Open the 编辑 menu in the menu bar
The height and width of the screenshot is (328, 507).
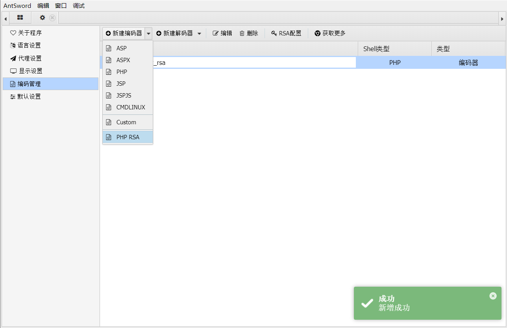(43, 6)
